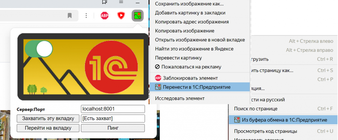Click the [Есть захват] status field
The height and width of the screenshot is (140, 338).
click(113, 119)
